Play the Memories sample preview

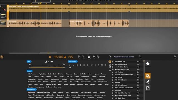click(113, 91)
